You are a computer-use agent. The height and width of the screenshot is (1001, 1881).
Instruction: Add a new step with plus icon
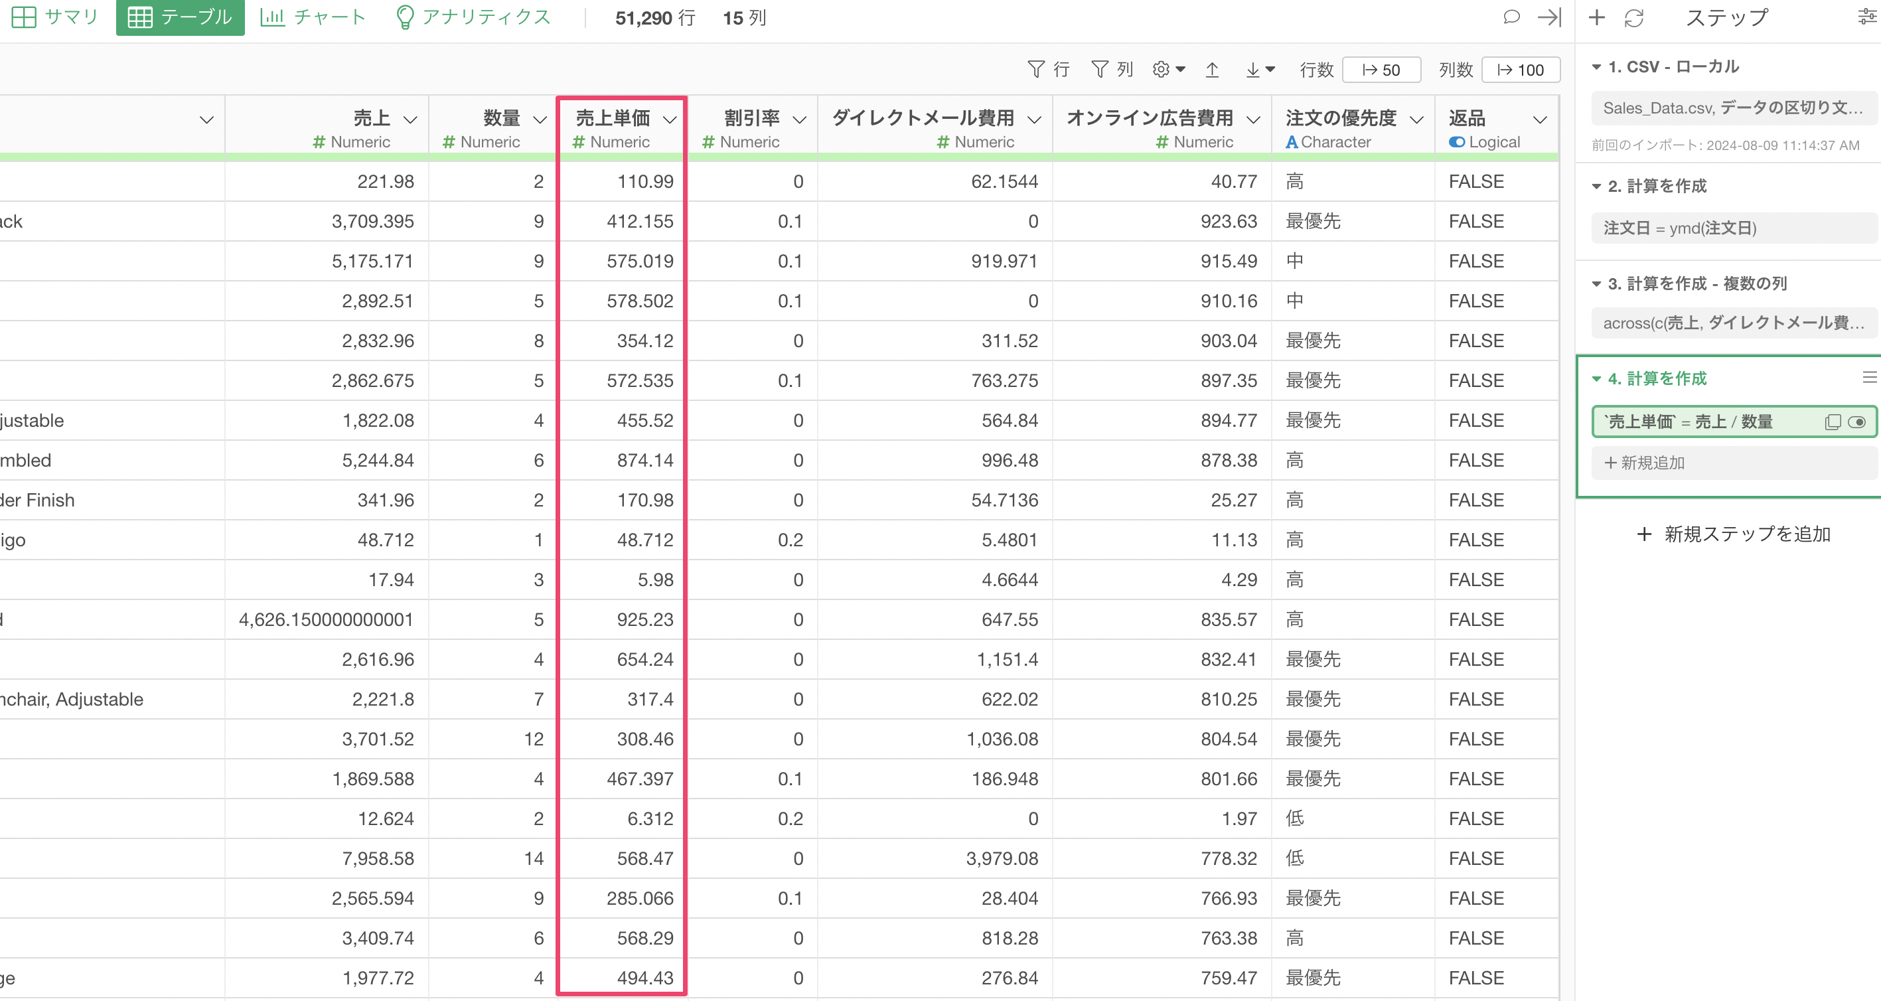tap(1596, 17)
